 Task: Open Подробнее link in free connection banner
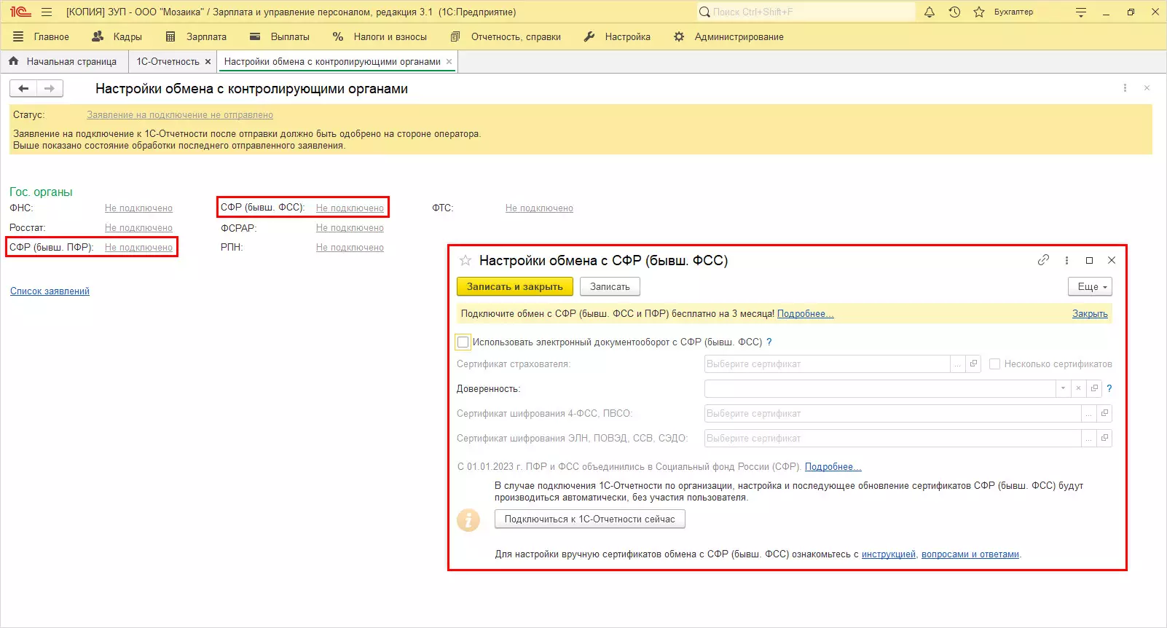[805, 314]
